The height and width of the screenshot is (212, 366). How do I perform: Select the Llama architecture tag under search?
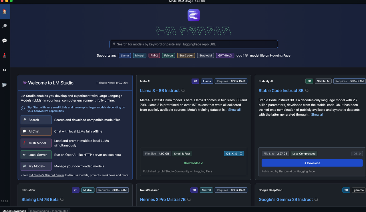click(x=125, y=56)
